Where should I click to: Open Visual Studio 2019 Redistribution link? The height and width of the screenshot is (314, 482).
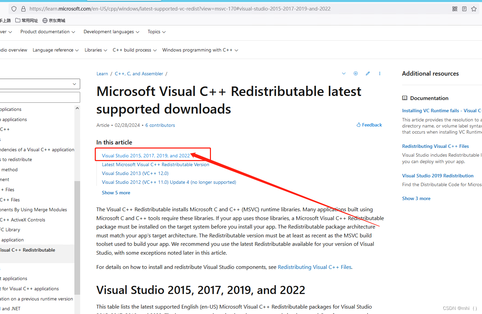point(438,176)
